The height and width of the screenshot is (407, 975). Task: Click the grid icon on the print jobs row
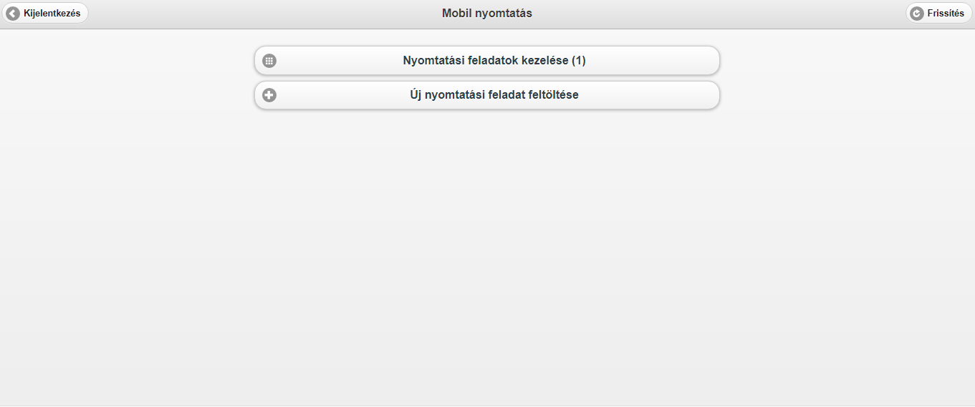269,61
